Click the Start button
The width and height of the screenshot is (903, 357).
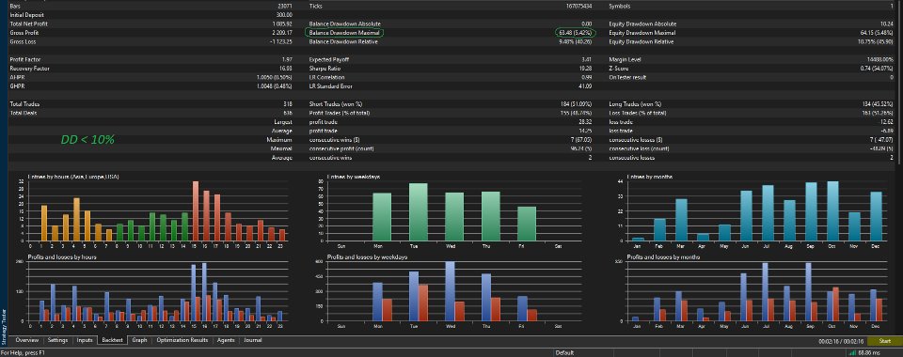pos(884,341)
